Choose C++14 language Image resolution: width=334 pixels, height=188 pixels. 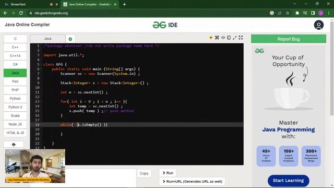point(15,56)
